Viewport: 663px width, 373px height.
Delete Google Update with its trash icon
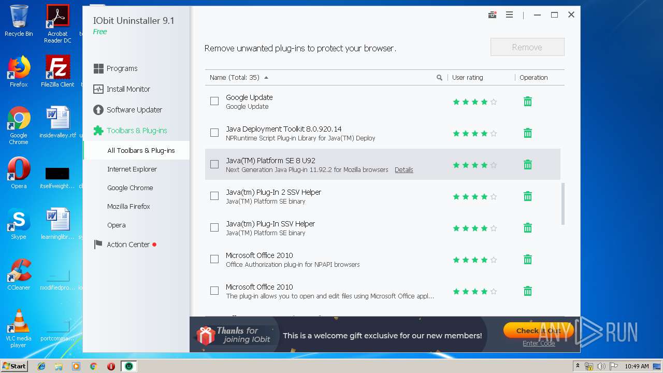point(527,102)
